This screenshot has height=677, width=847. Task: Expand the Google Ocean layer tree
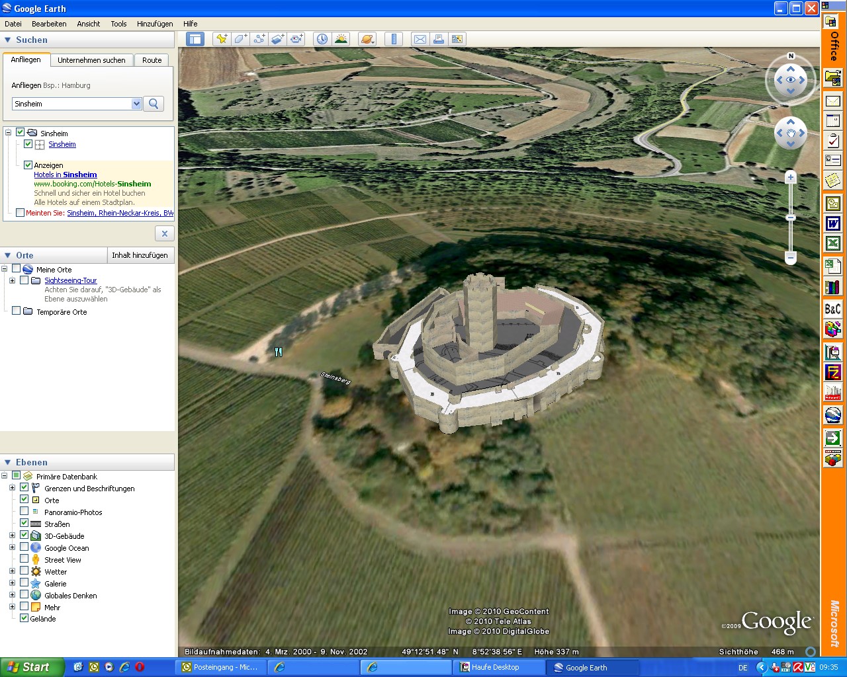12,547
